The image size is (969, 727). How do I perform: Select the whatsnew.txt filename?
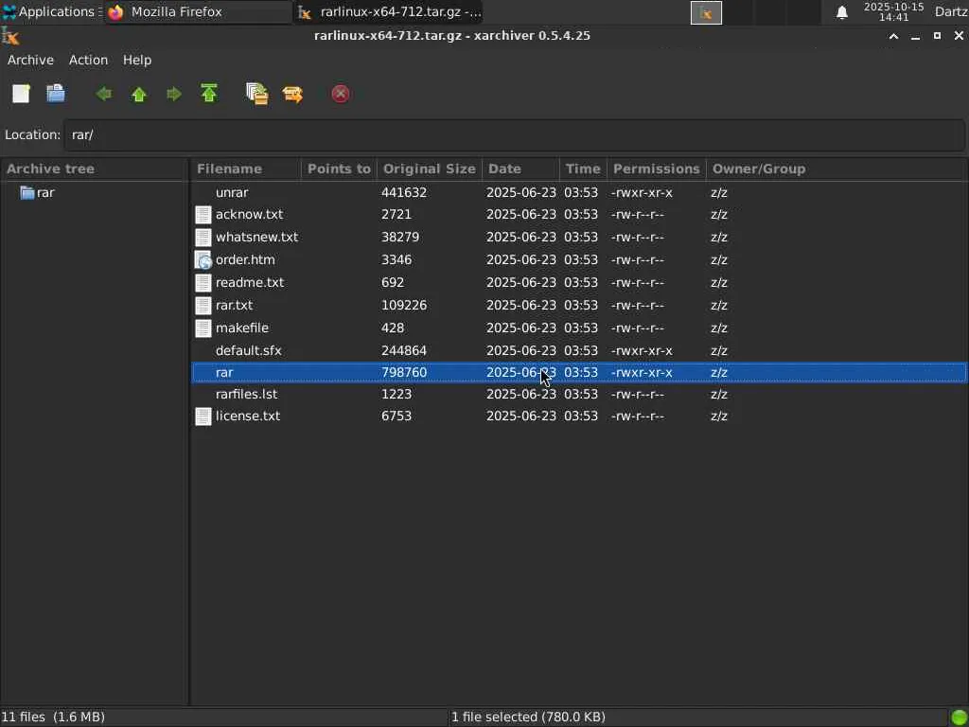(x=256, y=238)
